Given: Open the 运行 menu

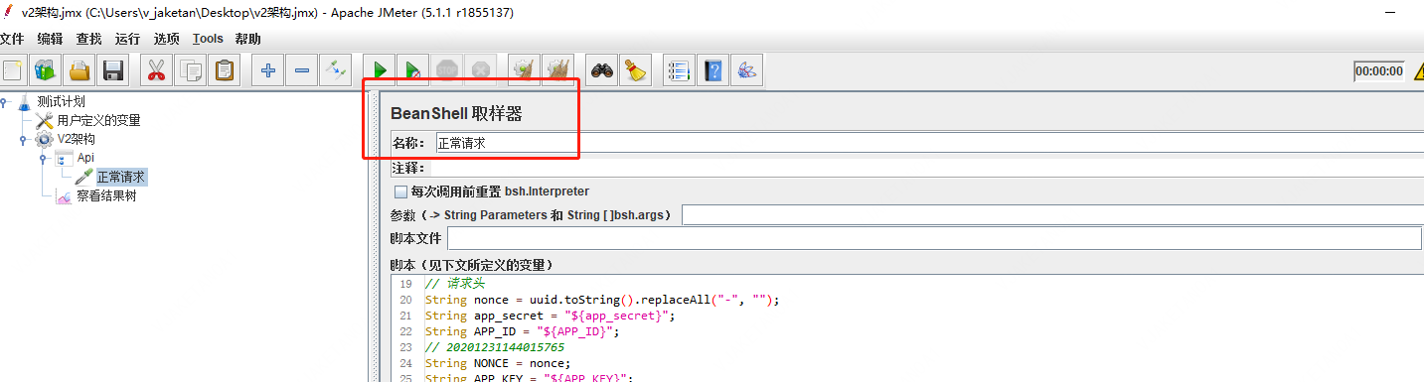Looking at the screenshot, I should [x=127, y=39].
